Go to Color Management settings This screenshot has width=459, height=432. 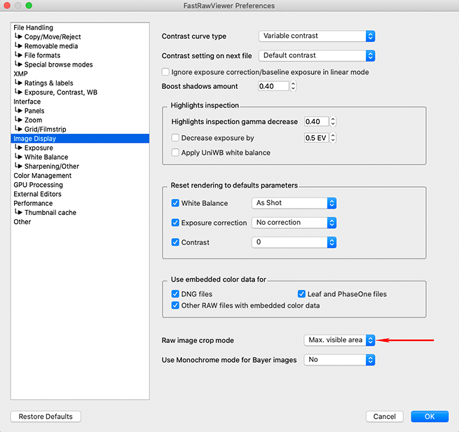tap(42, 176)
